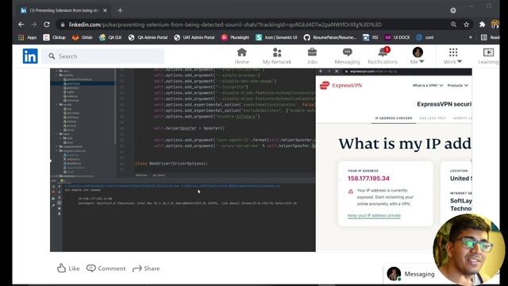Open the Pluralsight bookmark
508x286 pixels.
point(235,37)
